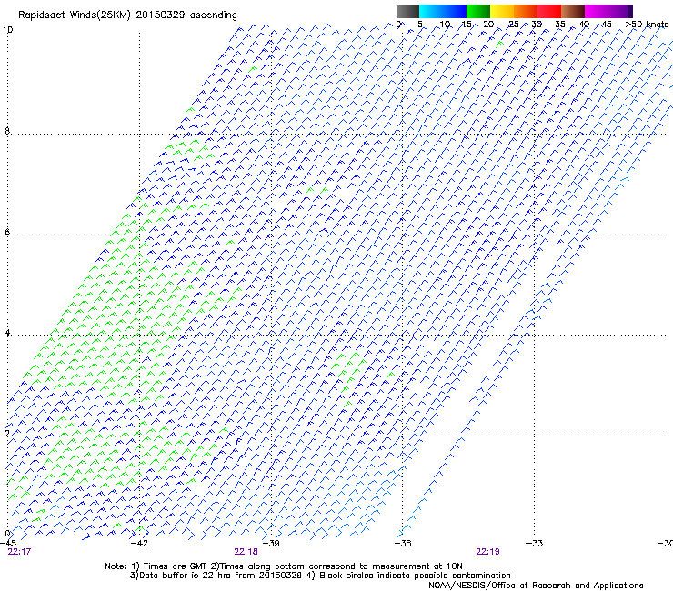Screen dimensions: 673x591
Task: Click longitude label '-39' on bottom axis
Action: tap(271, 544)
